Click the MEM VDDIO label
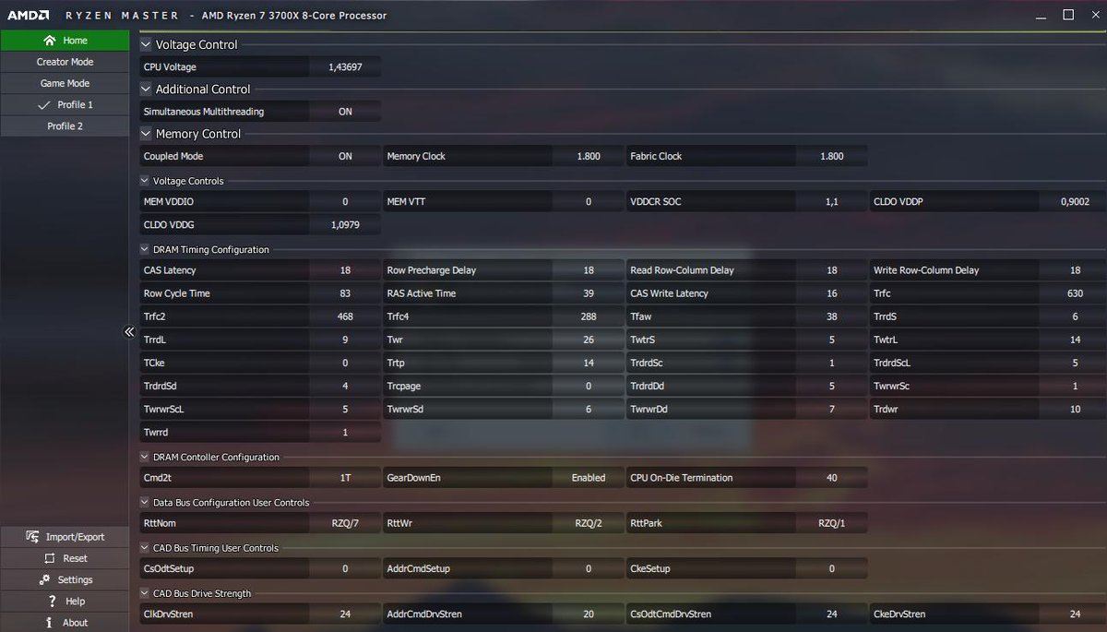The image size is (1107, 632). click(x=169, y=201)
